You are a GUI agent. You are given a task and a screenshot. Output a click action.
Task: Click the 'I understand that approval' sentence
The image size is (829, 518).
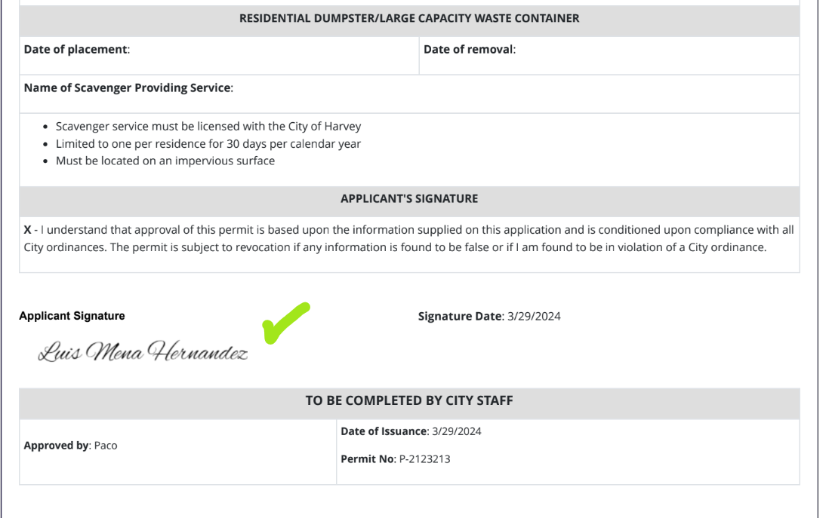(x=302, y=230)
